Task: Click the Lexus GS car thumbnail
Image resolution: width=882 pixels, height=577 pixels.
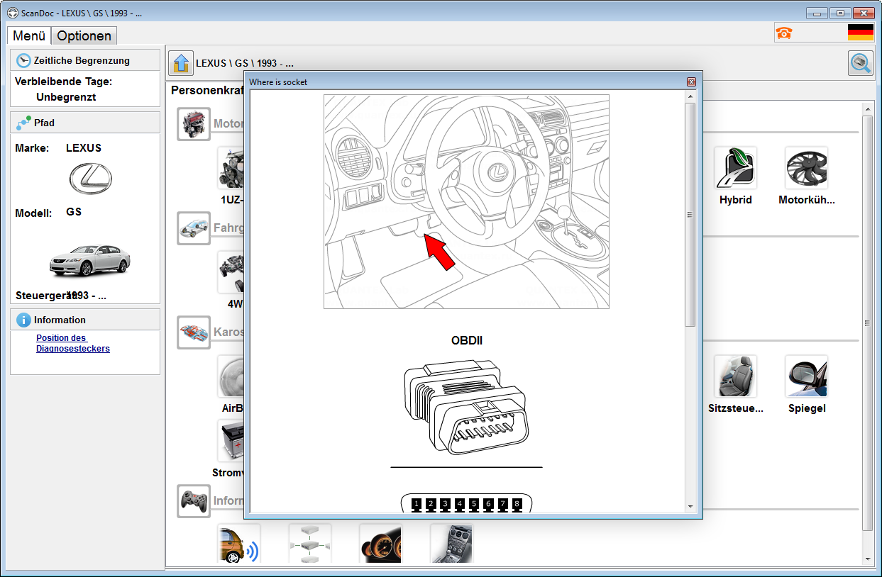Action: [89, 260]
